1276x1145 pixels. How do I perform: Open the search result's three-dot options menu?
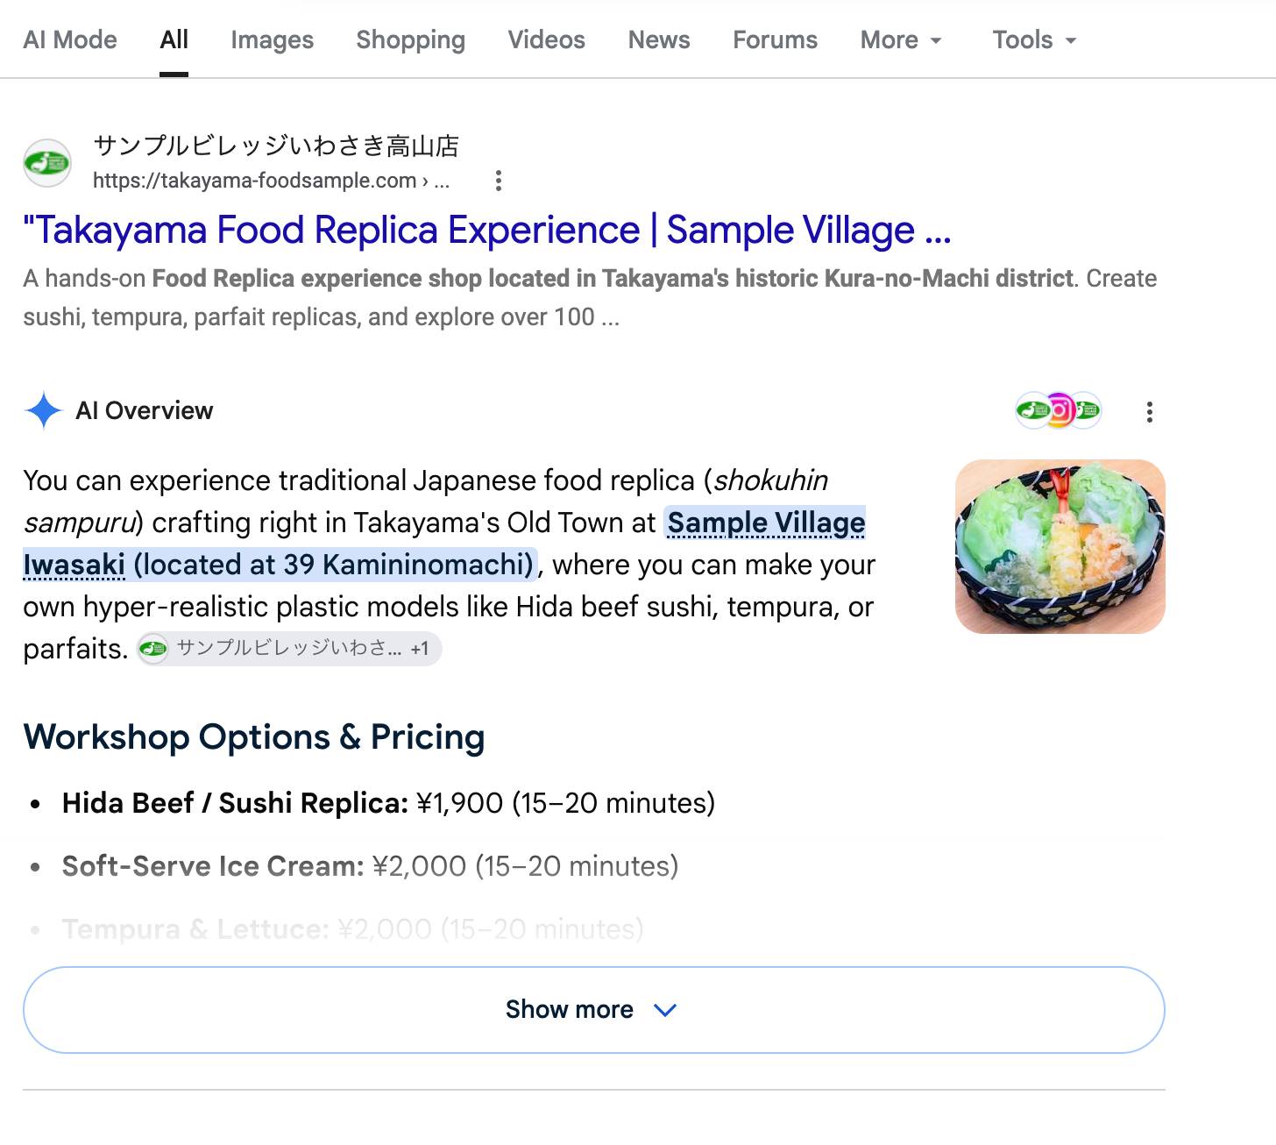point(498,181)
